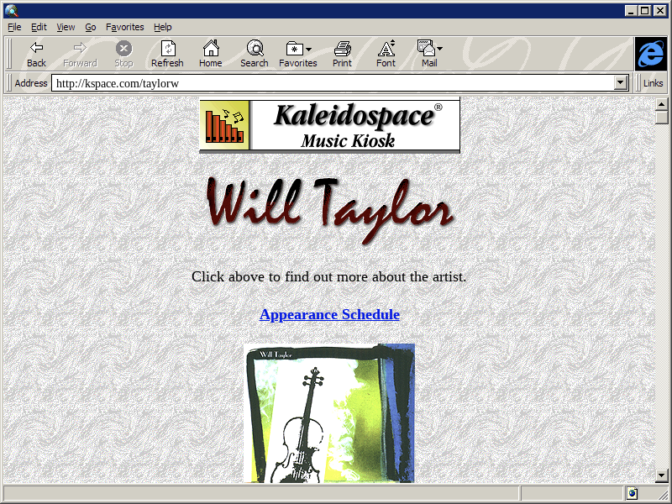This screenshot has height=504, width=672.
Task: Open the Search toolbar icon
Action: coord(255,49)
